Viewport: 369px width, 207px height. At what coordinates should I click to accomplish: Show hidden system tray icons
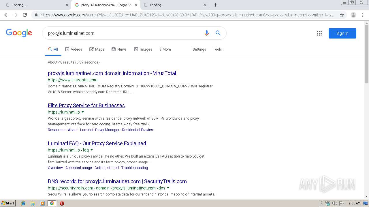[321, 203]
